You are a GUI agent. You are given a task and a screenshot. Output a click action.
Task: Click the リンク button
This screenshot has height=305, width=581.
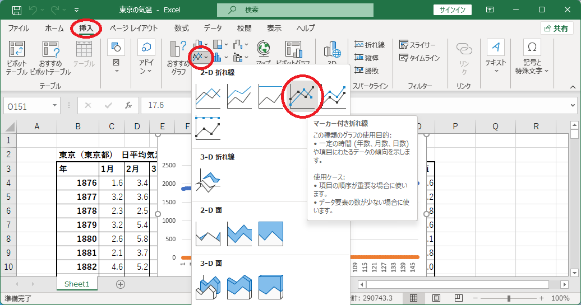[x=464, y=57]
